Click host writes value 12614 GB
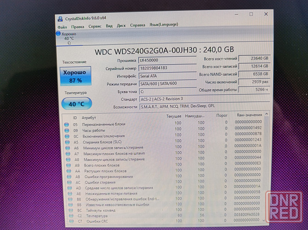The width and height of the screenshot is (308, 230). 254,66
